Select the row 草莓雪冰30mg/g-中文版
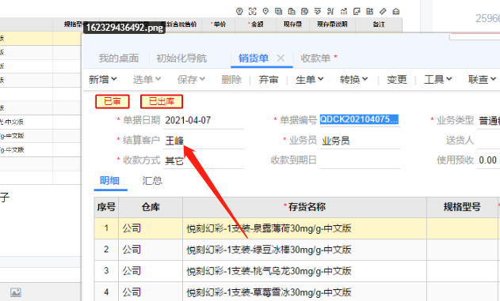Viewport: 500px width, 301px height. click(x=269, y=292)
